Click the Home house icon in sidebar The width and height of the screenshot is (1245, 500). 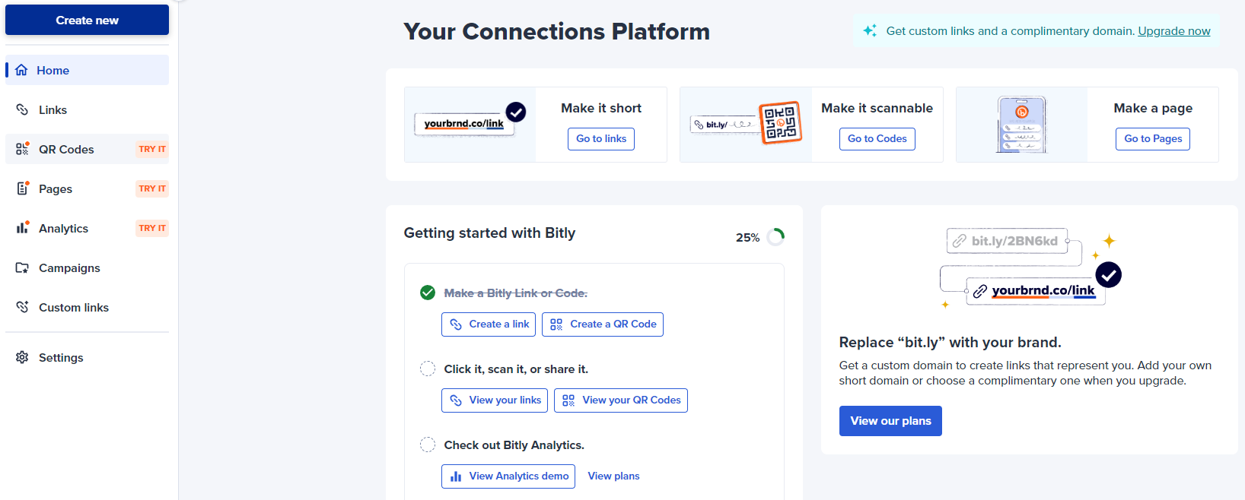[21, 70]
